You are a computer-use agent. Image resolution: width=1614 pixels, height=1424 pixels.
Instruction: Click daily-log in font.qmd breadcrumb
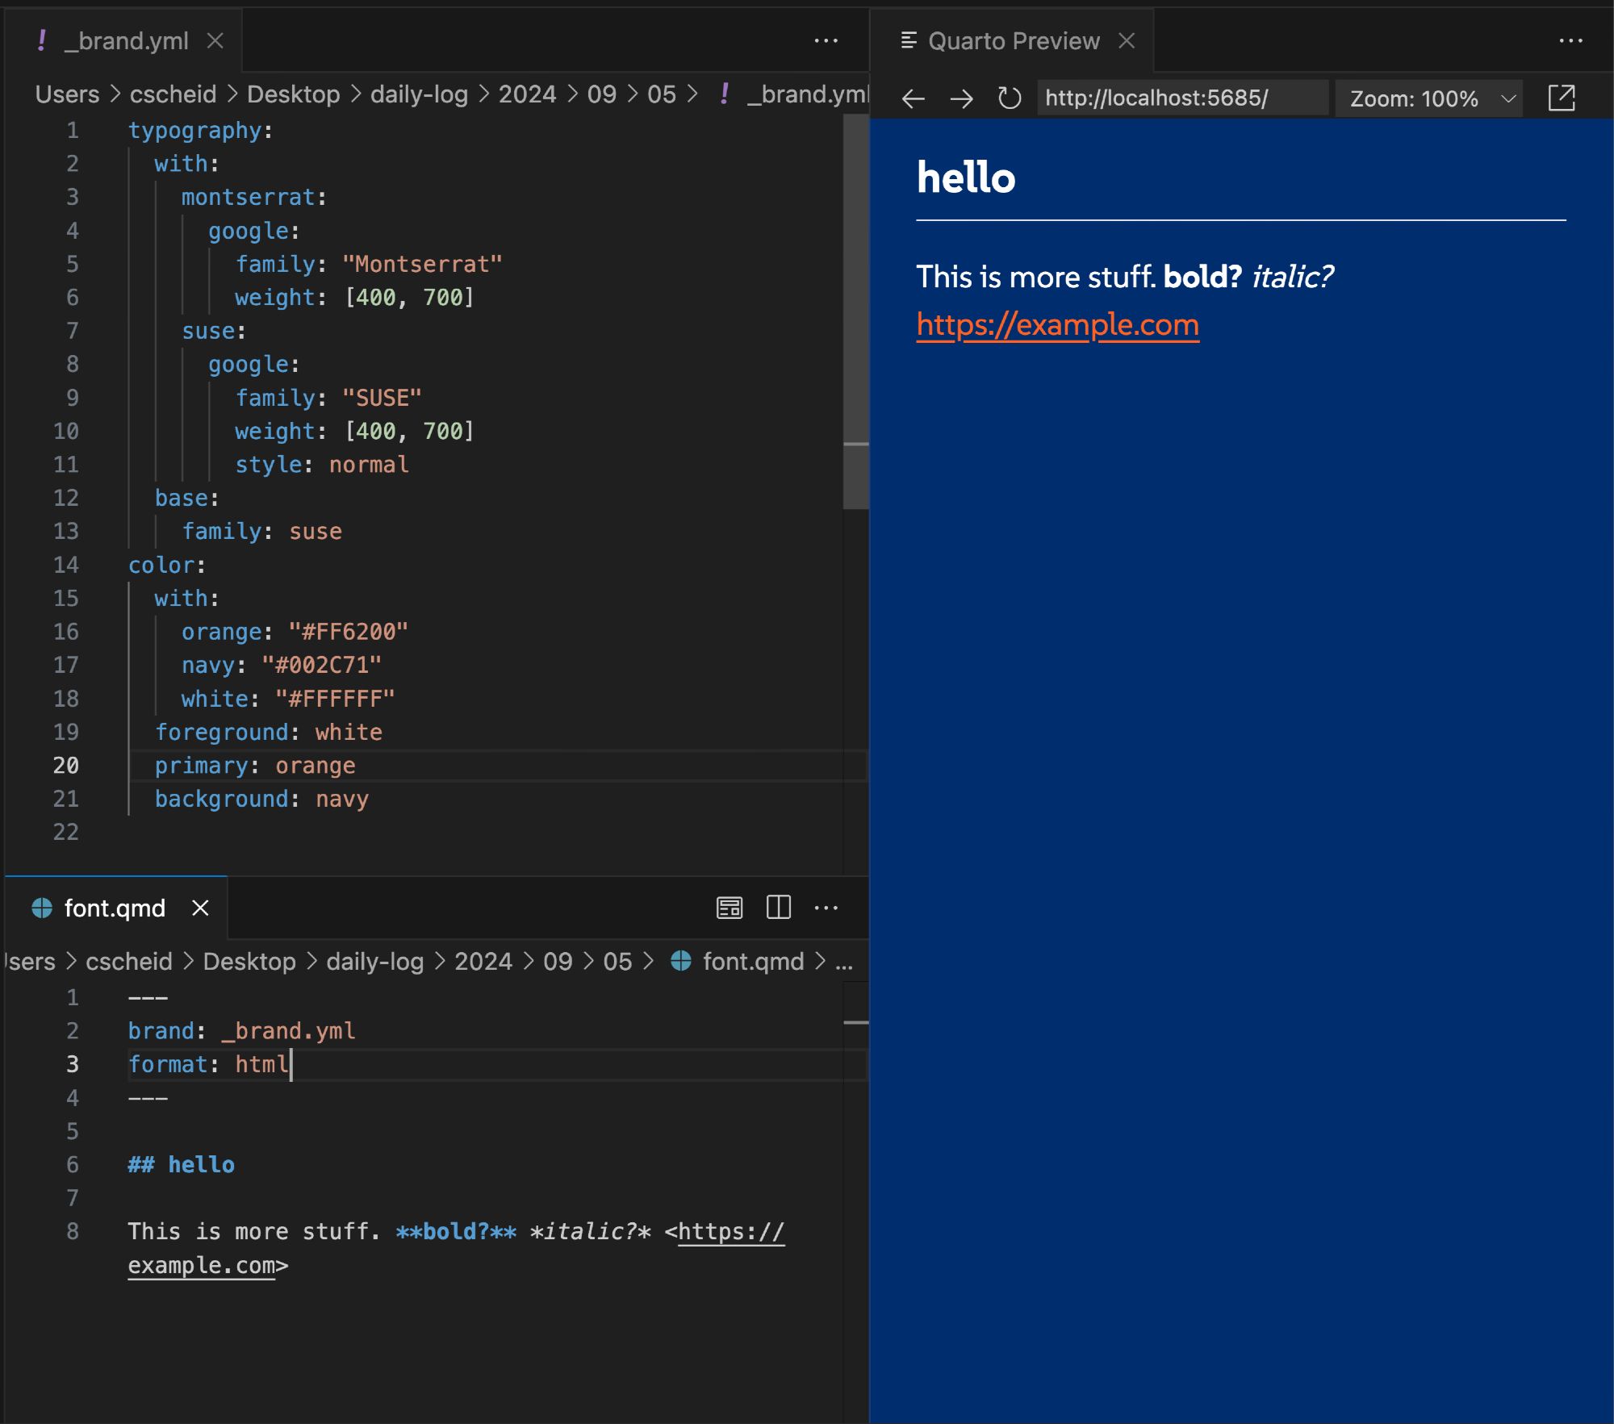[x=374, y=961]
